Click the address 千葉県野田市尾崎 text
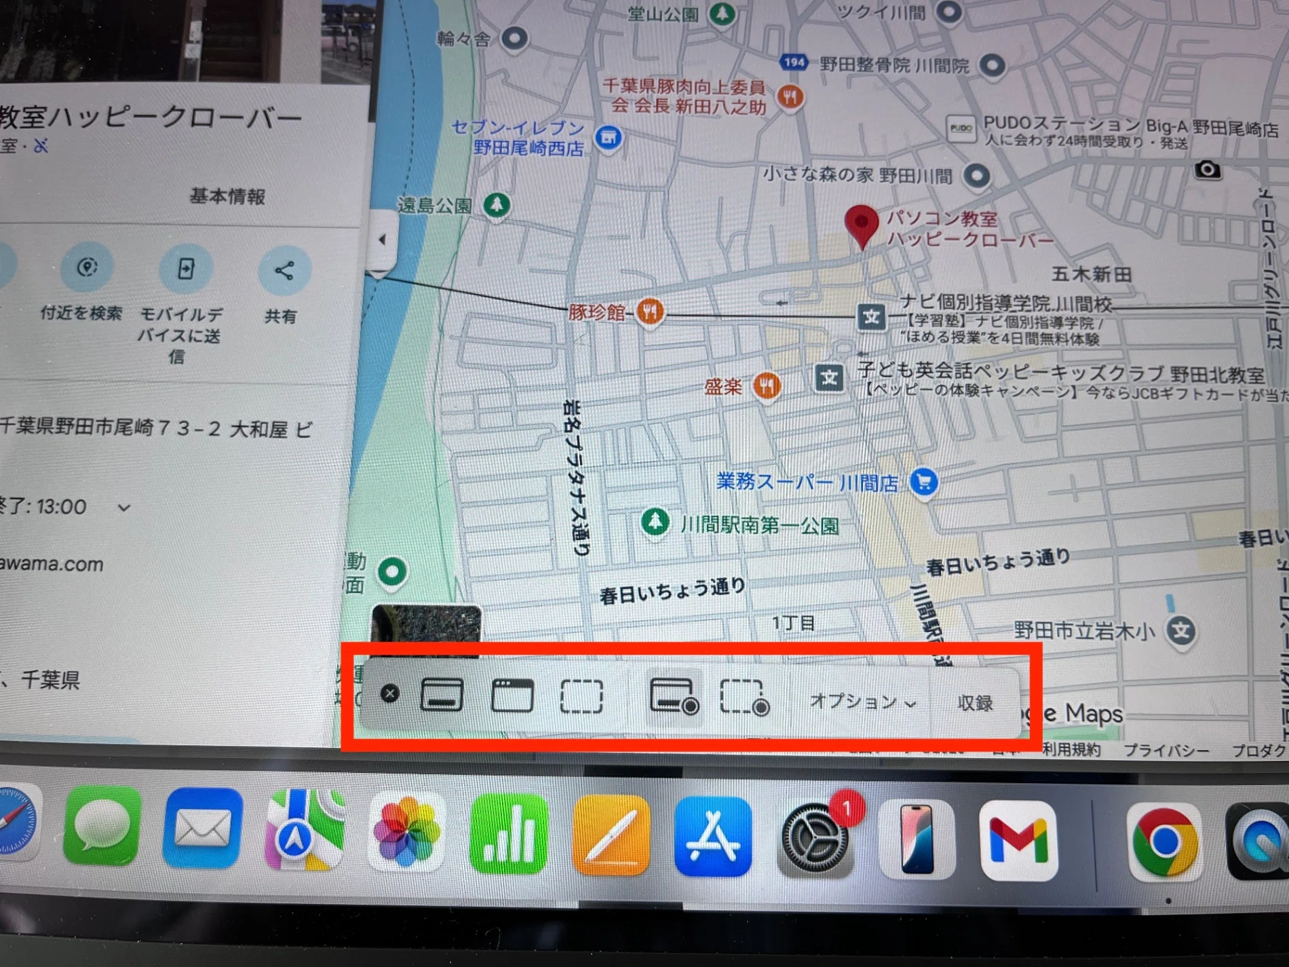Image resolution: width=1289 pixels, height=967 pixels. [157, 429]
